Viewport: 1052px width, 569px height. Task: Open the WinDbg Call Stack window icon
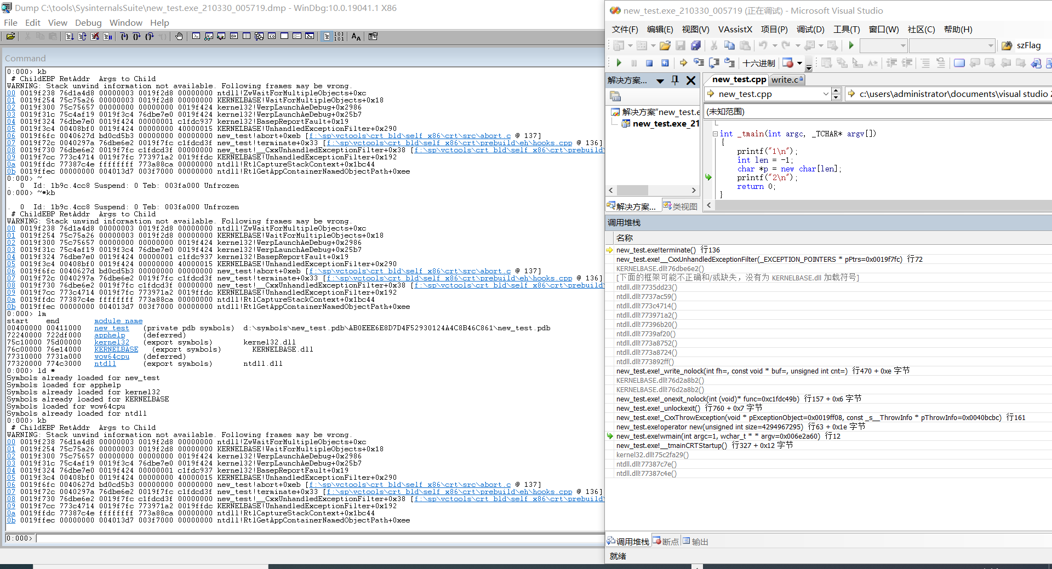259,37
